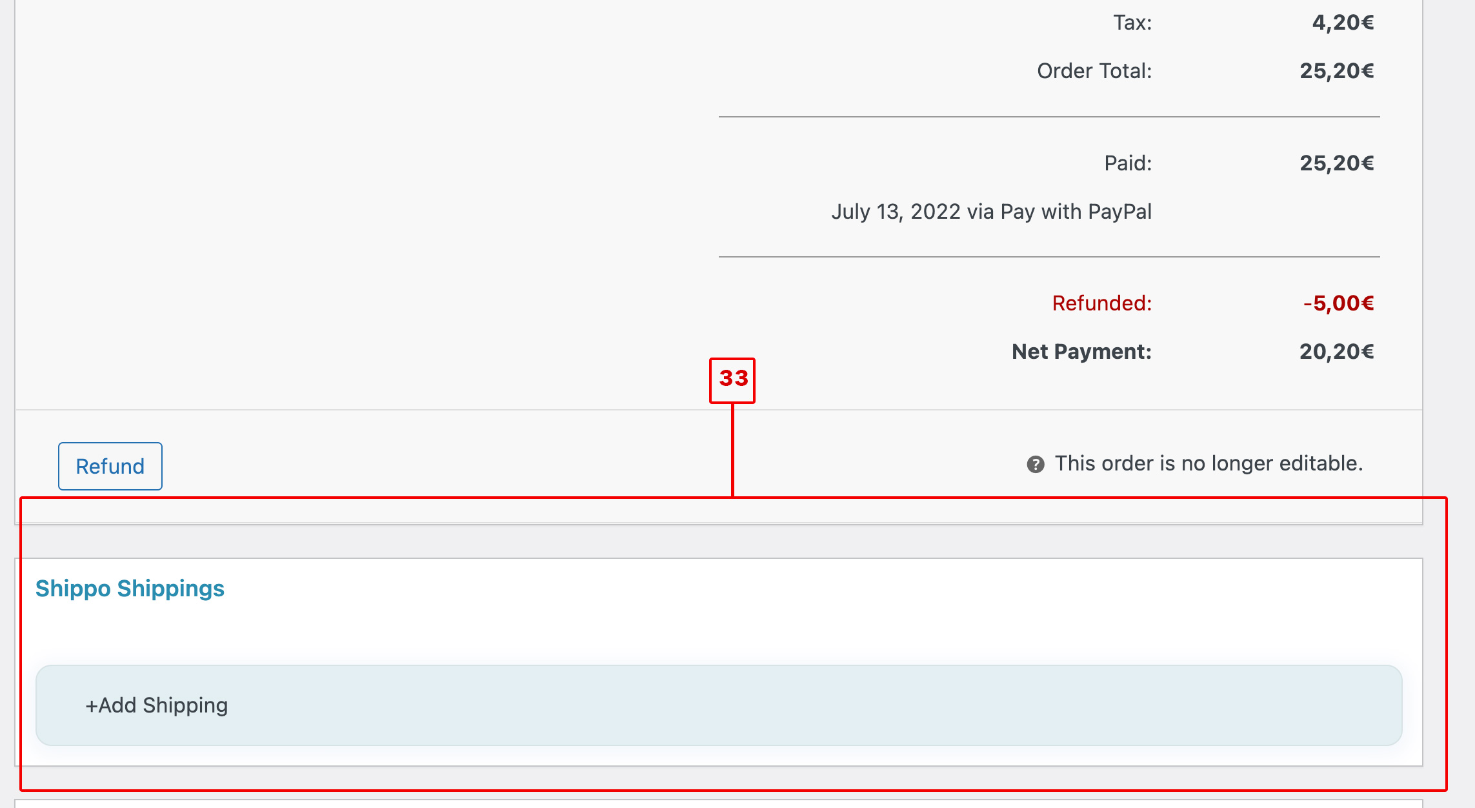Click the Paid label
The width and height of the screenshot is (1475, 808).
click(x=1128, y=163)
